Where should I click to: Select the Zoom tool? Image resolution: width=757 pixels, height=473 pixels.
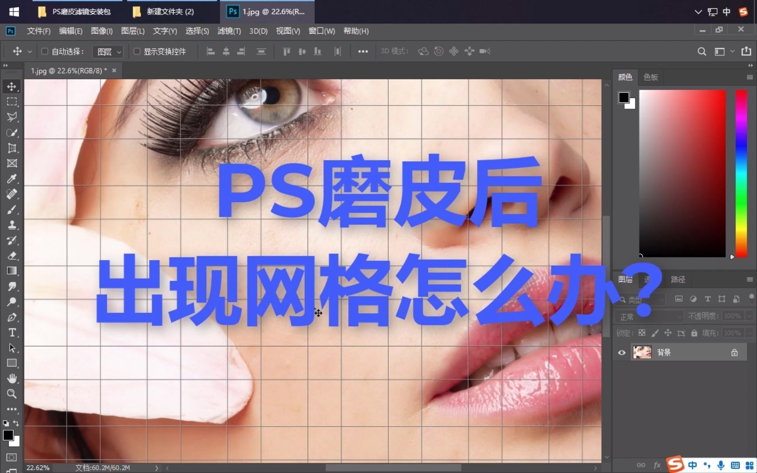click(11, 394)
